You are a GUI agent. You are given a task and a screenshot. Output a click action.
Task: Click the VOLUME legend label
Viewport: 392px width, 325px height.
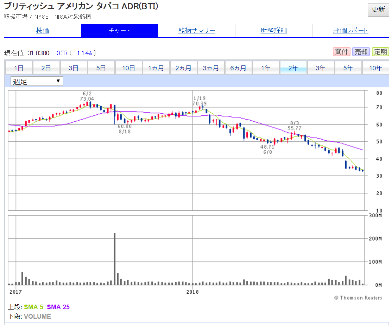(38, 317)
